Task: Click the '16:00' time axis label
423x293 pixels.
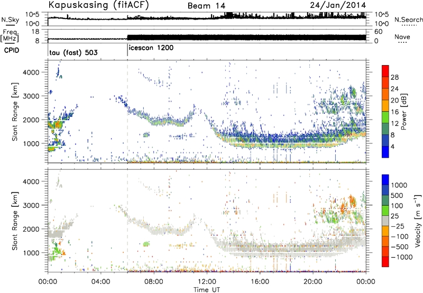Action: (x=260, y=282)
